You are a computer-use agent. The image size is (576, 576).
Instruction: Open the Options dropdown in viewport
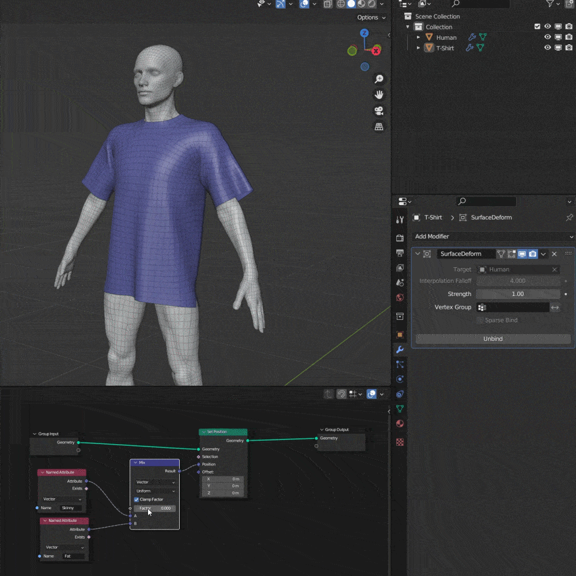(371, 17)
